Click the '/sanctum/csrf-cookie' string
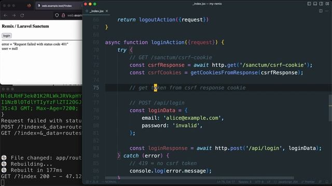 pyautogui.click(x=273, y=65)
